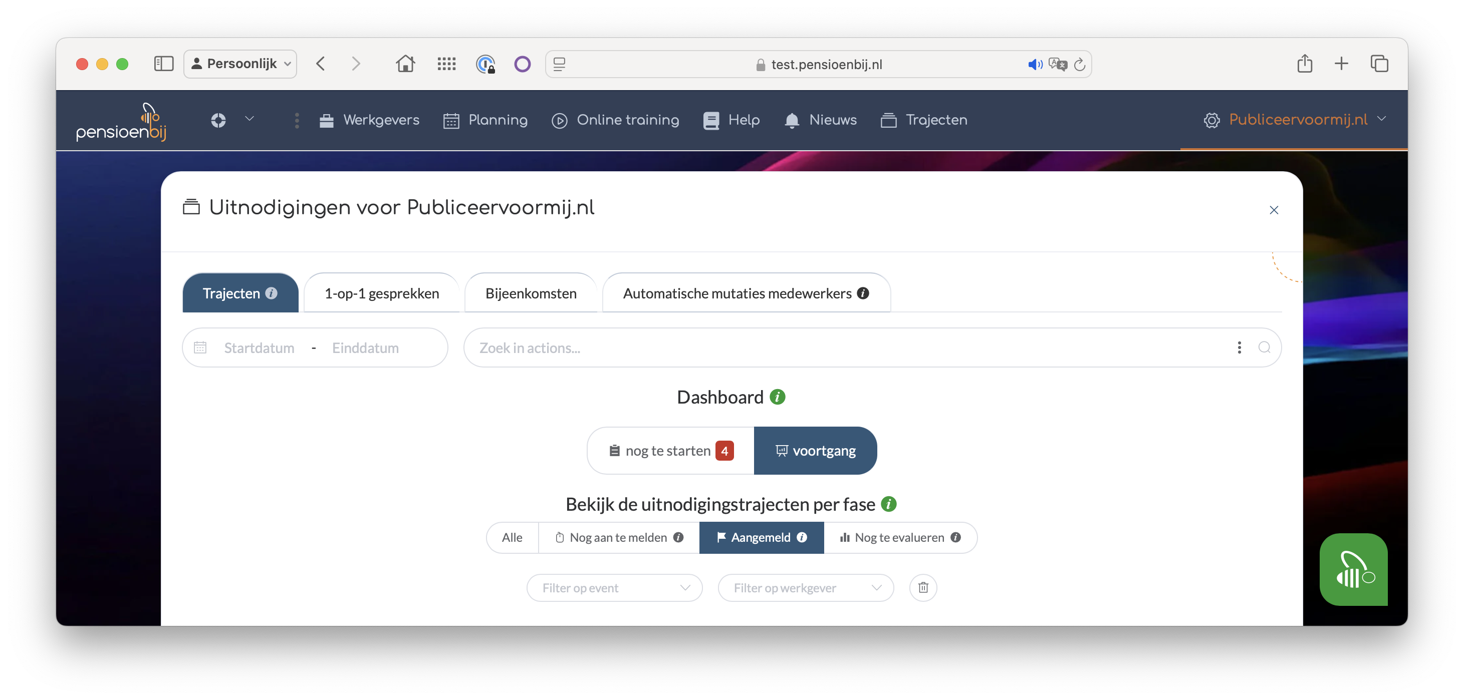Select the voortgang dashboard view
This screenshot has width=1464, height=700.
pyautogui.click(x=815, y=451)
